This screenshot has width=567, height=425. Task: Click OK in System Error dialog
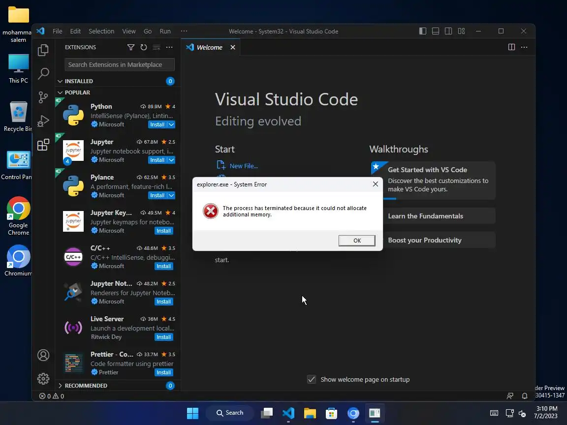pyautogui.click(x=356, y=241)
